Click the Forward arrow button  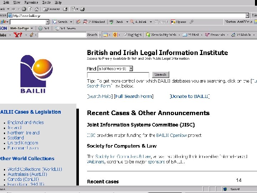click(x=14, y=9)
